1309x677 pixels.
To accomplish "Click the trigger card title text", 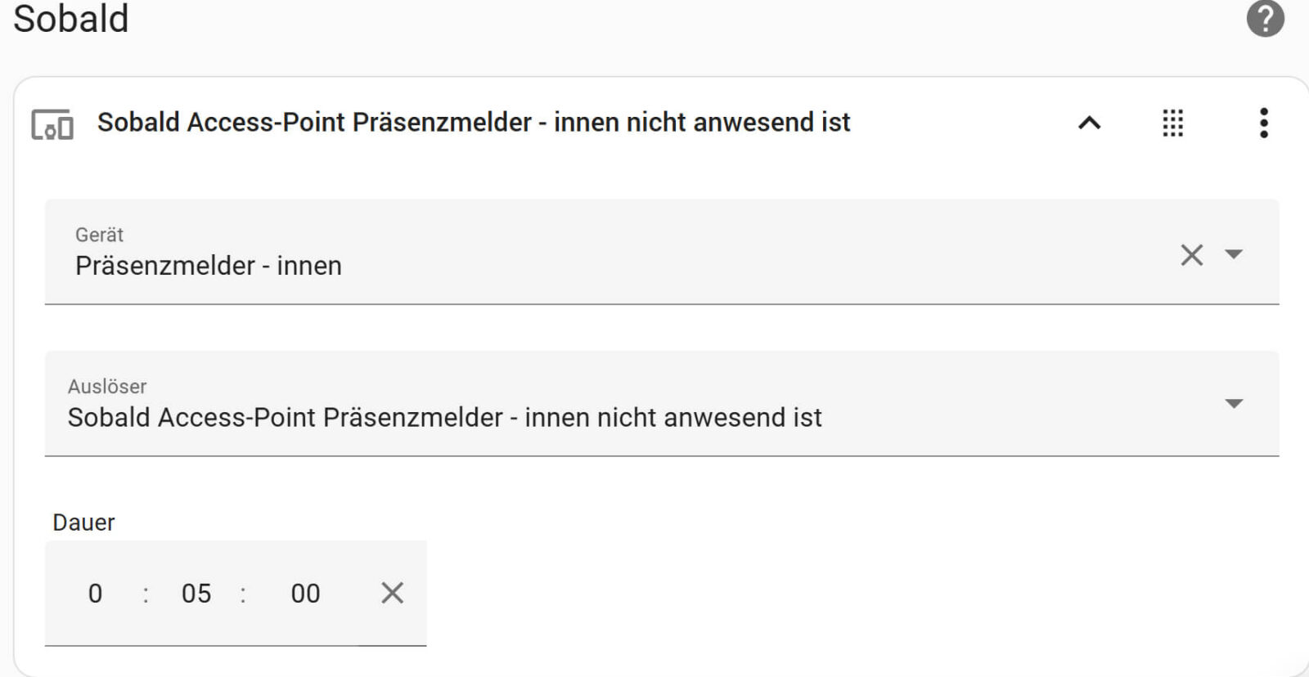I will pos(473,123).
